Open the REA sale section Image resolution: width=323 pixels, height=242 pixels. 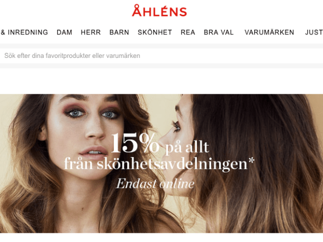pyautogui.click(x=188, y=32)
